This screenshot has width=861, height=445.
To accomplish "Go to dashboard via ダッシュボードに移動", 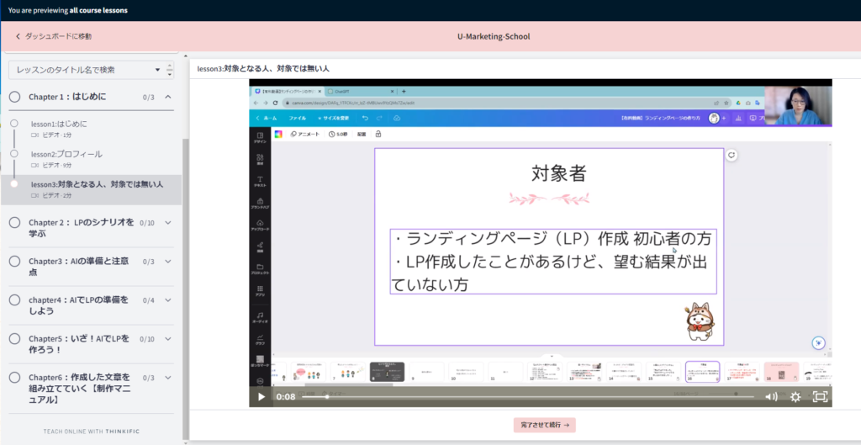I will point(59,37).
